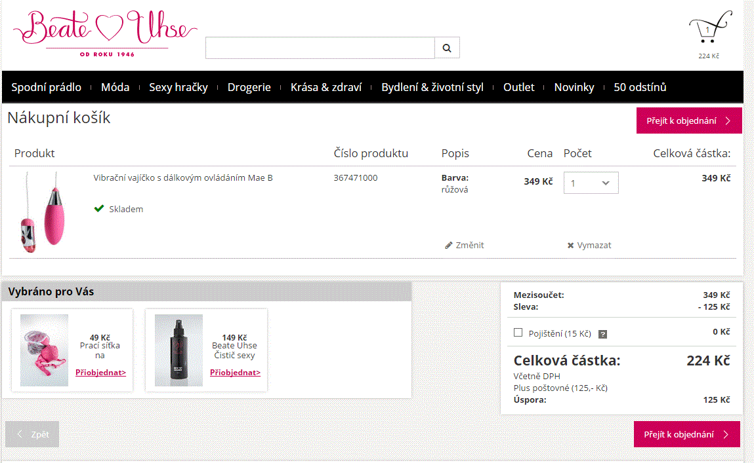754x463 pixels.
Task: Click the Beate Uhse logo
Action: (x=105, y=33)
